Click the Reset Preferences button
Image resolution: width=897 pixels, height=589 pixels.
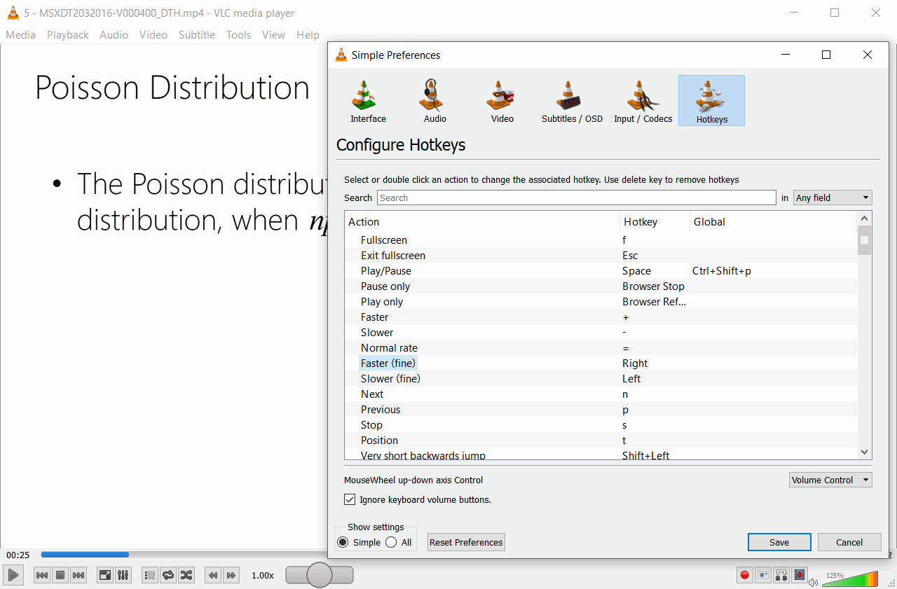click(466, 542)
